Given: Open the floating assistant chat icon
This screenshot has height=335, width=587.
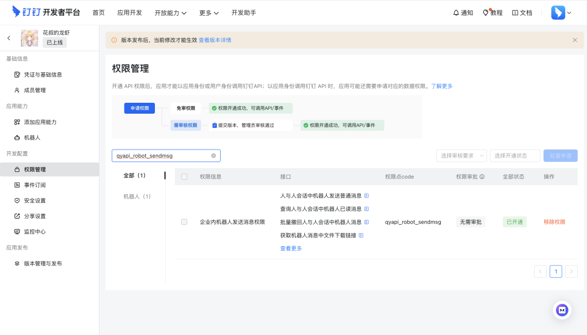Looking at the screenshot, I should pos(562,311).
